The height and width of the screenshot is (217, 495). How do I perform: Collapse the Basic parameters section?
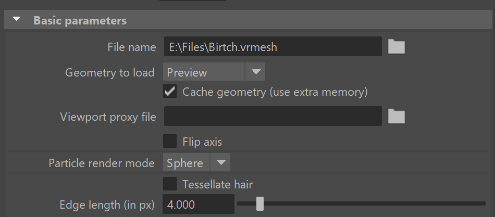[x=17, y=20]
